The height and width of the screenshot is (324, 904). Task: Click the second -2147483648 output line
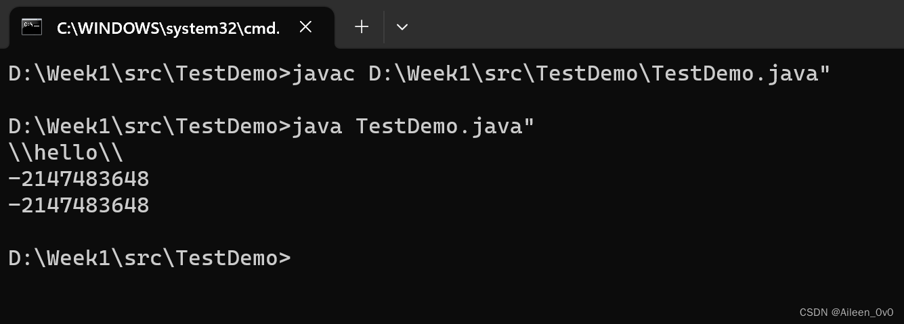tap(79, 205)
